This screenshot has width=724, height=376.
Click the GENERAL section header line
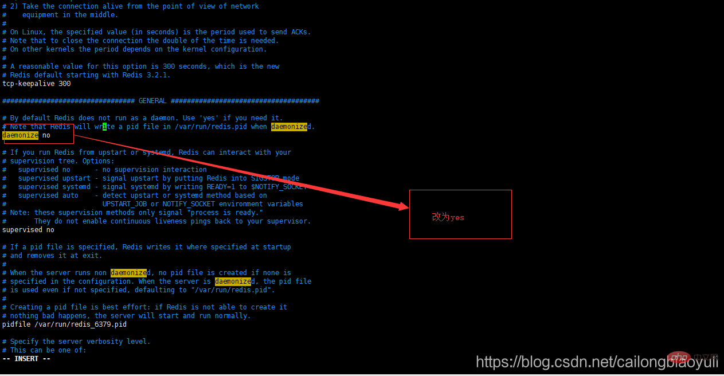pyautogui.click(x=161, y=101)
